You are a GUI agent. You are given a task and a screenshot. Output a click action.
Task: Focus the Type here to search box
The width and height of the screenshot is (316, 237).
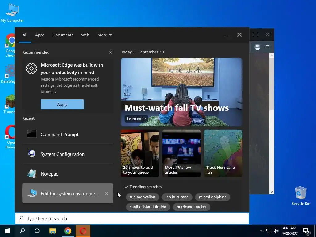[x=132, y=218]
